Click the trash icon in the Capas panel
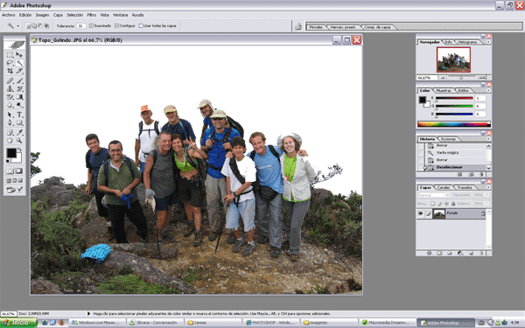Screen dimensions: 525x328 click(x=481, y=254)
